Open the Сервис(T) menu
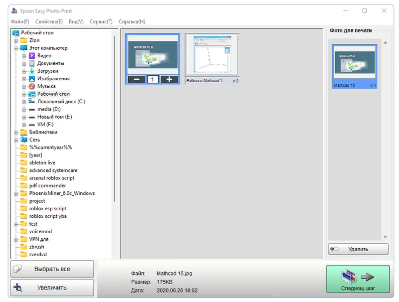The height and width of the screenshot is (302, 399). [x=101, y=21]
